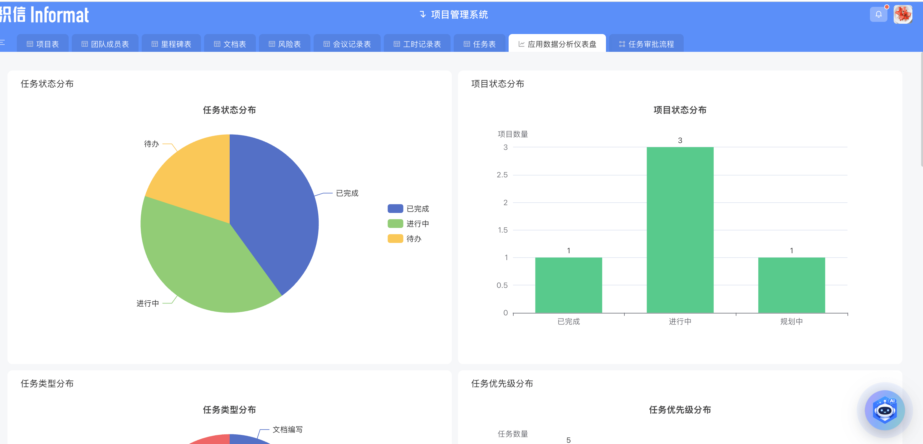
Task: Click the 已完成 pie callout label
Action: (x=347, y=193)
